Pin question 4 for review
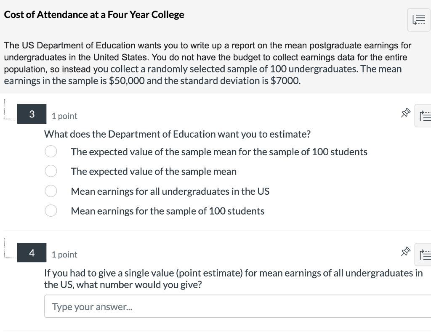 tap(405, 251)
